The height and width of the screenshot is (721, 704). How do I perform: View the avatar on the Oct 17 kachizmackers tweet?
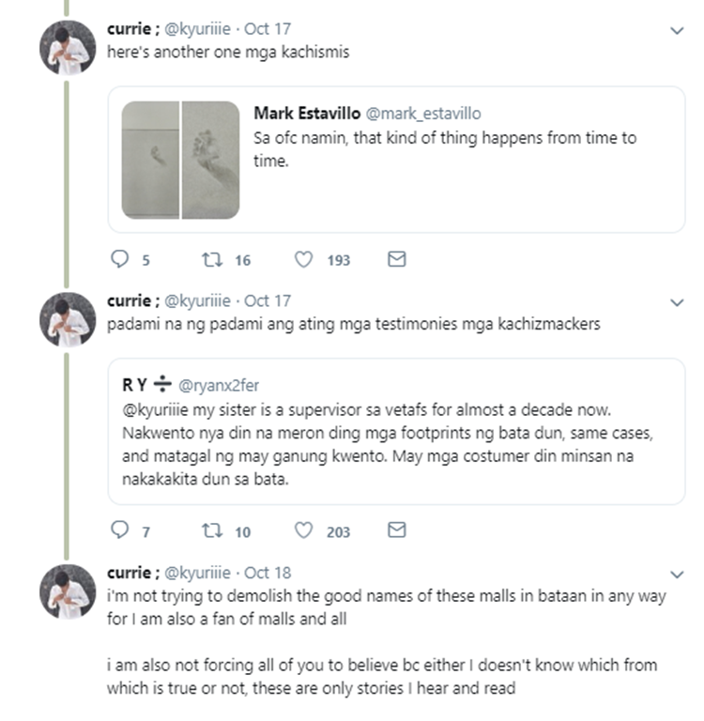tap(68, 318)
